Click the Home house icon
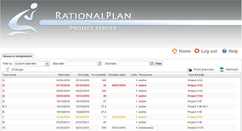 point(174,51)
